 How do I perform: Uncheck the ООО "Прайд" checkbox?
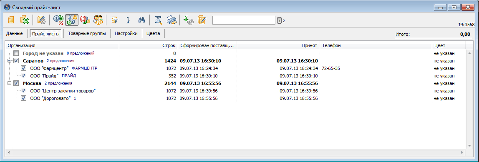pyautogui.click(x=23, y=76)
